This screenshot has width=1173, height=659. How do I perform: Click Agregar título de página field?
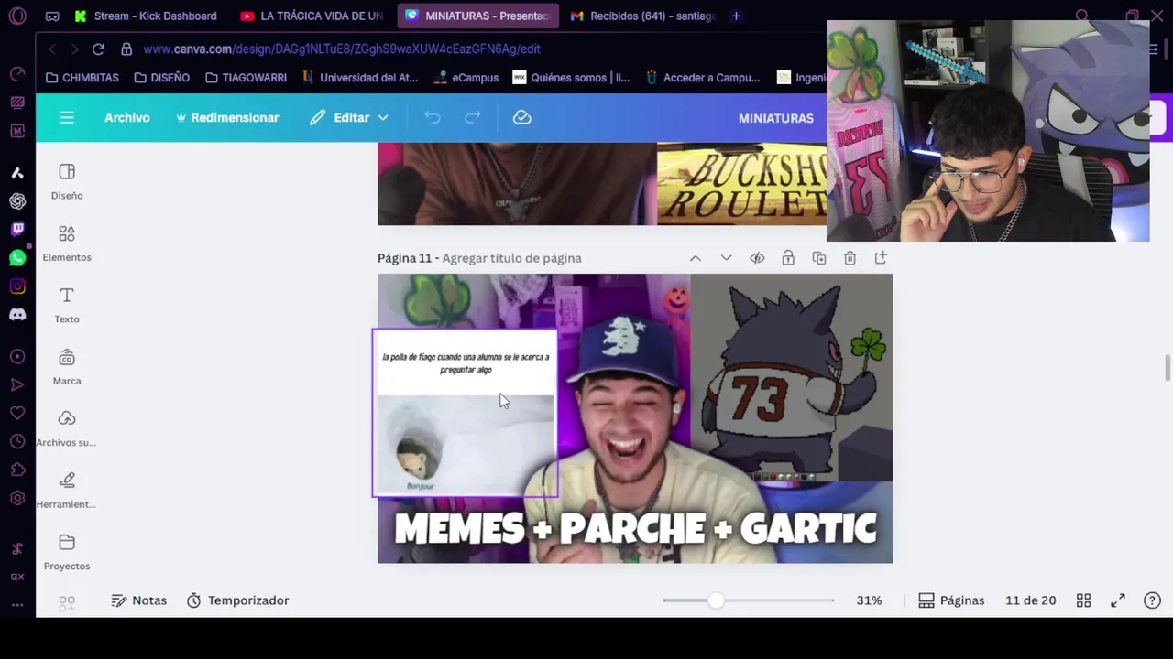click(x=511, y=258)
